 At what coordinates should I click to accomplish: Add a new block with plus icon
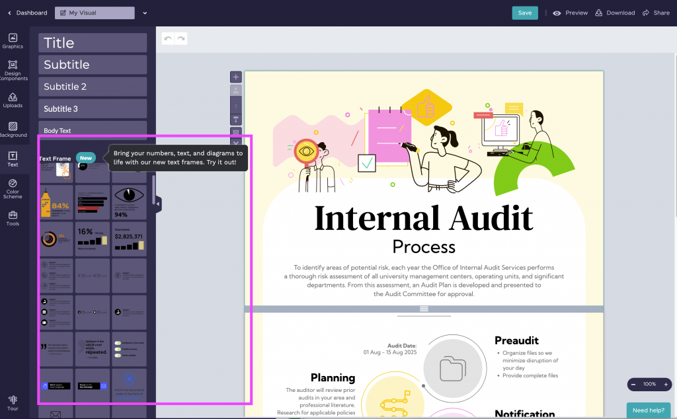236,77
